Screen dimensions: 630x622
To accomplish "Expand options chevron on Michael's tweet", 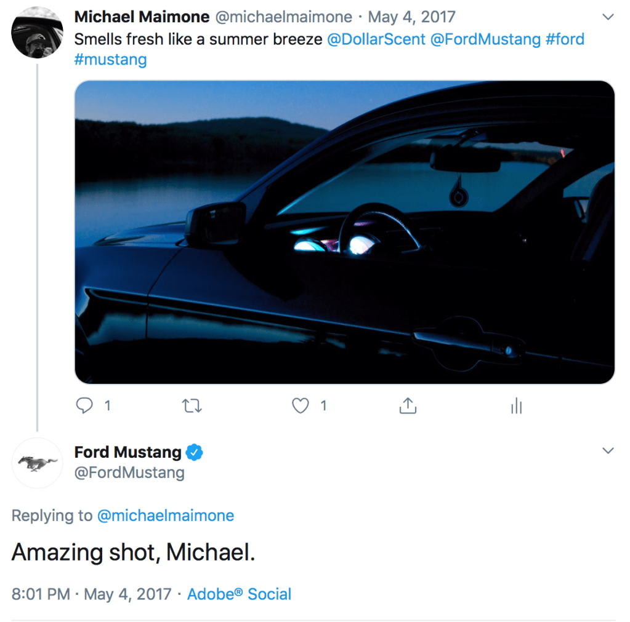I will (x=608, y=17).
